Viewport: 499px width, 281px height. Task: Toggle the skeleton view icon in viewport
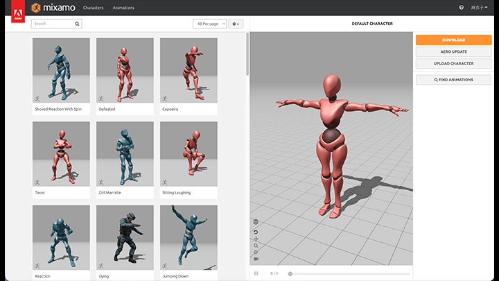[x=256, y=222]
